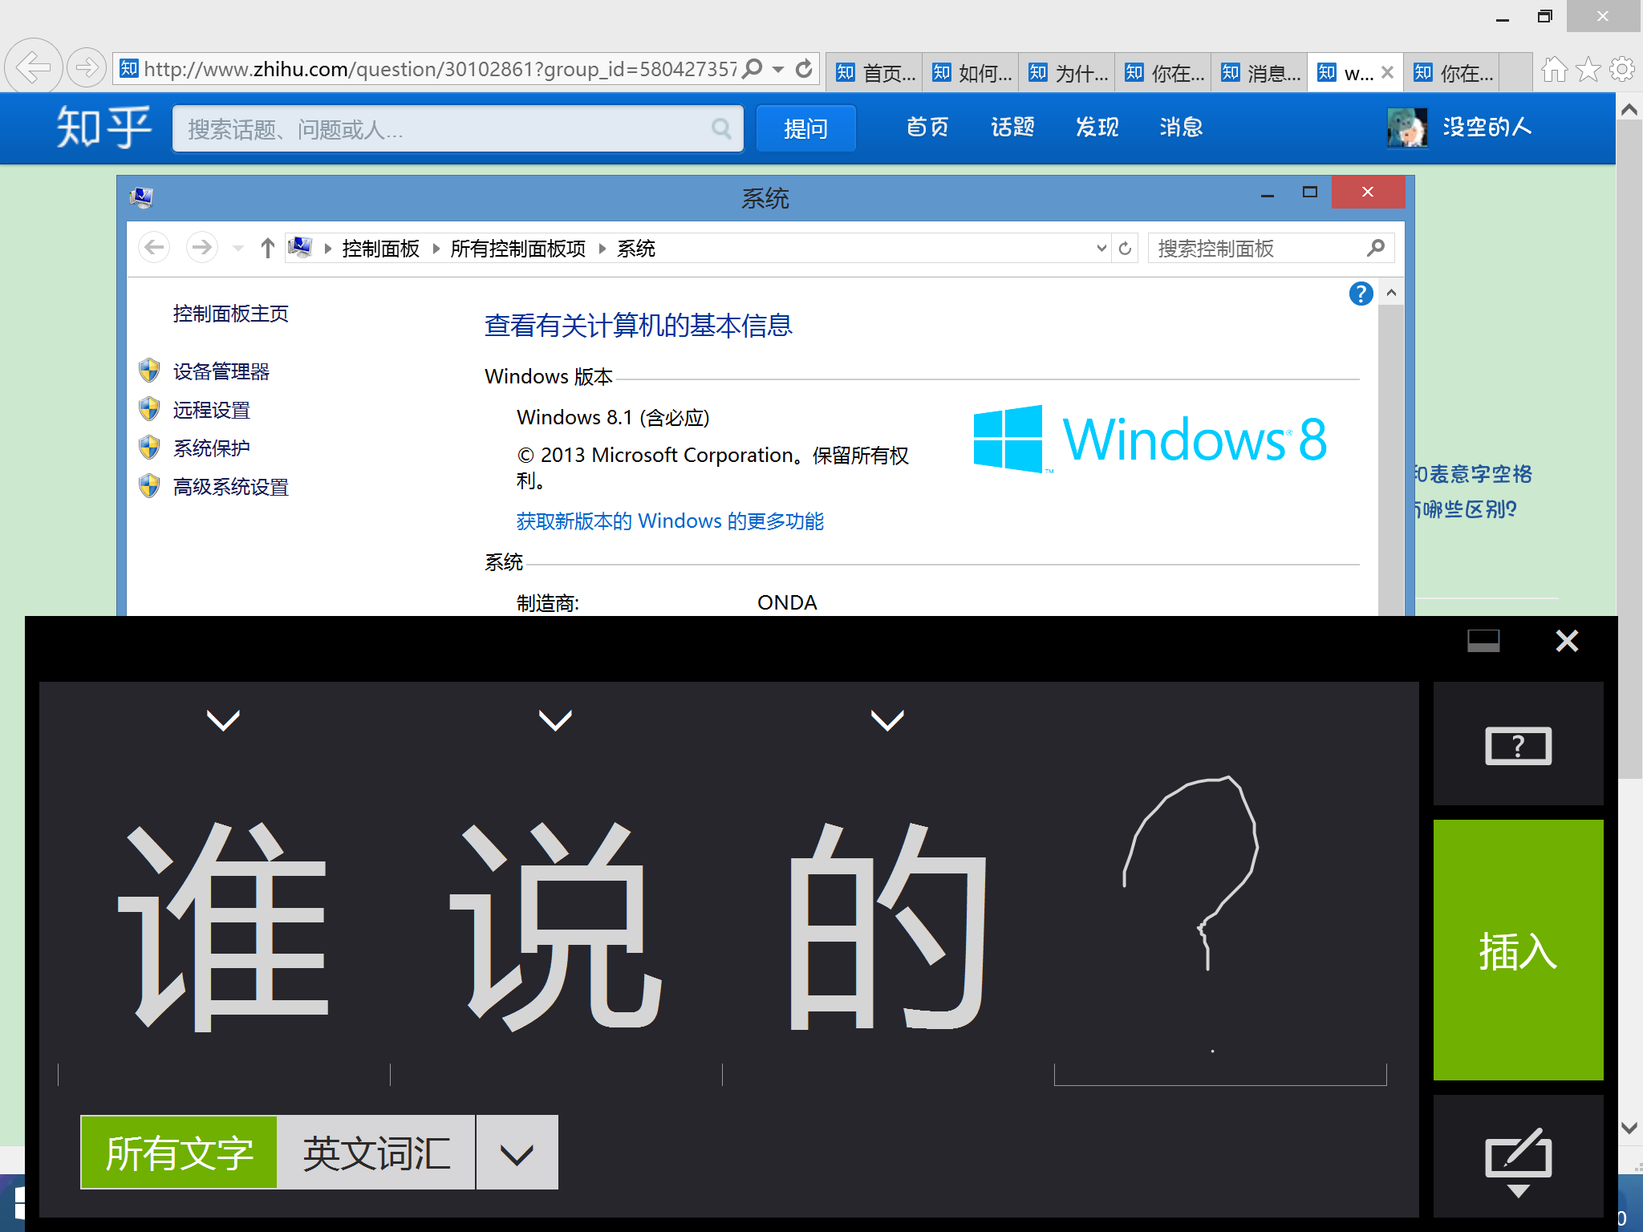Open recognition mode dropdown arrow
Image resolution: width=1643 pixels, height=1232 pixels.
pyautogui.click(x=517, y=1153)
